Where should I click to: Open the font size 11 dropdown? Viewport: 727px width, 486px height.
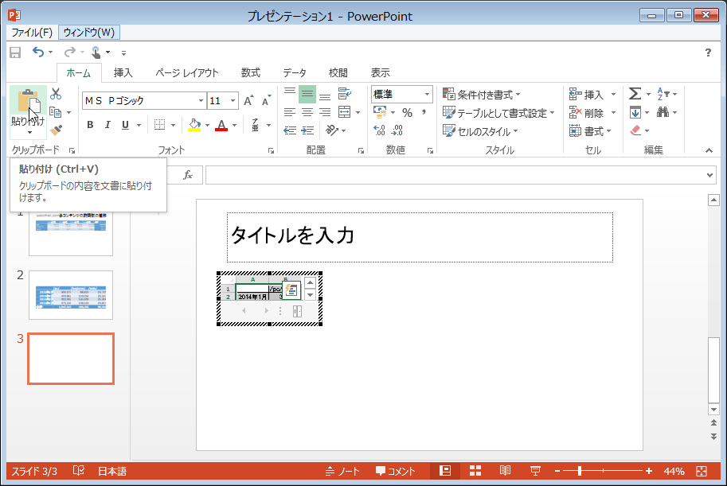pyautogui.click(x=233, y=100)
